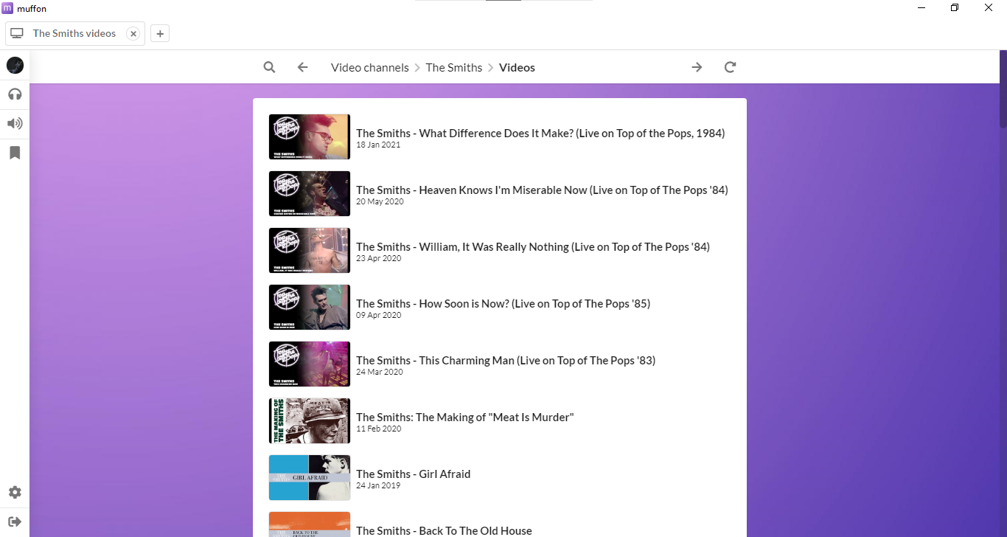Click thumbnail for This Charming Man
Viewport: 1007px width, 537px height.
pyautogui.click(x=310, y=364)
